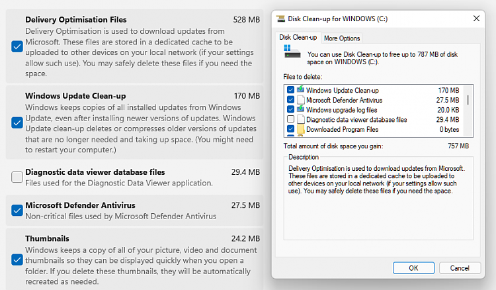The width and height of the screenshot is (496, 290).
Task: Click the 170 MB size in the dialog list
Action: (448, 91)
